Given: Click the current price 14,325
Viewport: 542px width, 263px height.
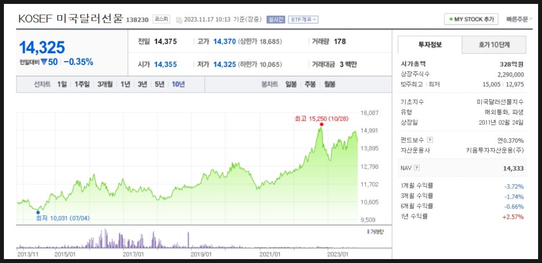Looking at the screenshot, I should point(42,47).
